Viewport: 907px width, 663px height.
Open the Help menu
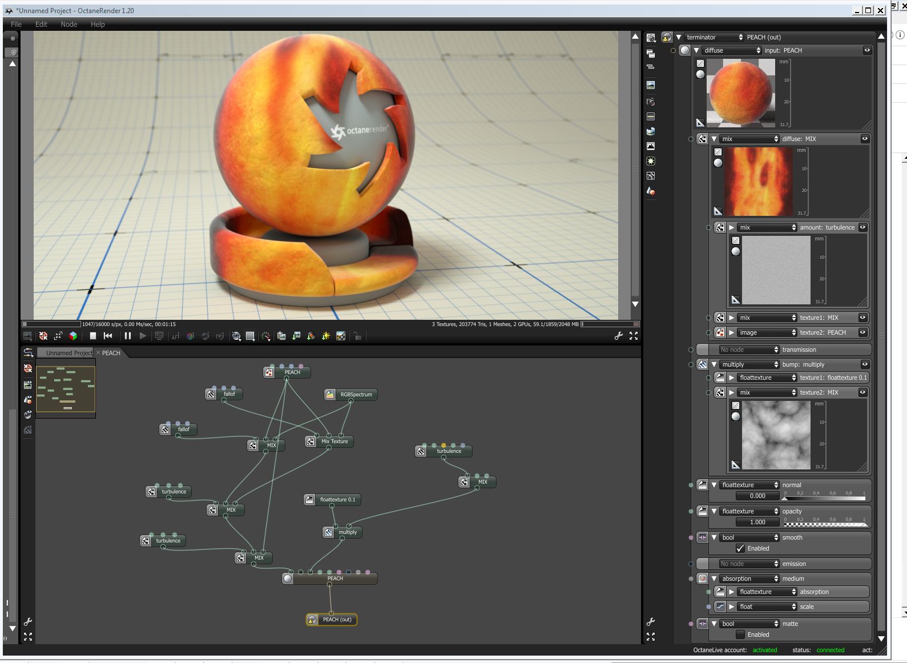coord(98,25)
